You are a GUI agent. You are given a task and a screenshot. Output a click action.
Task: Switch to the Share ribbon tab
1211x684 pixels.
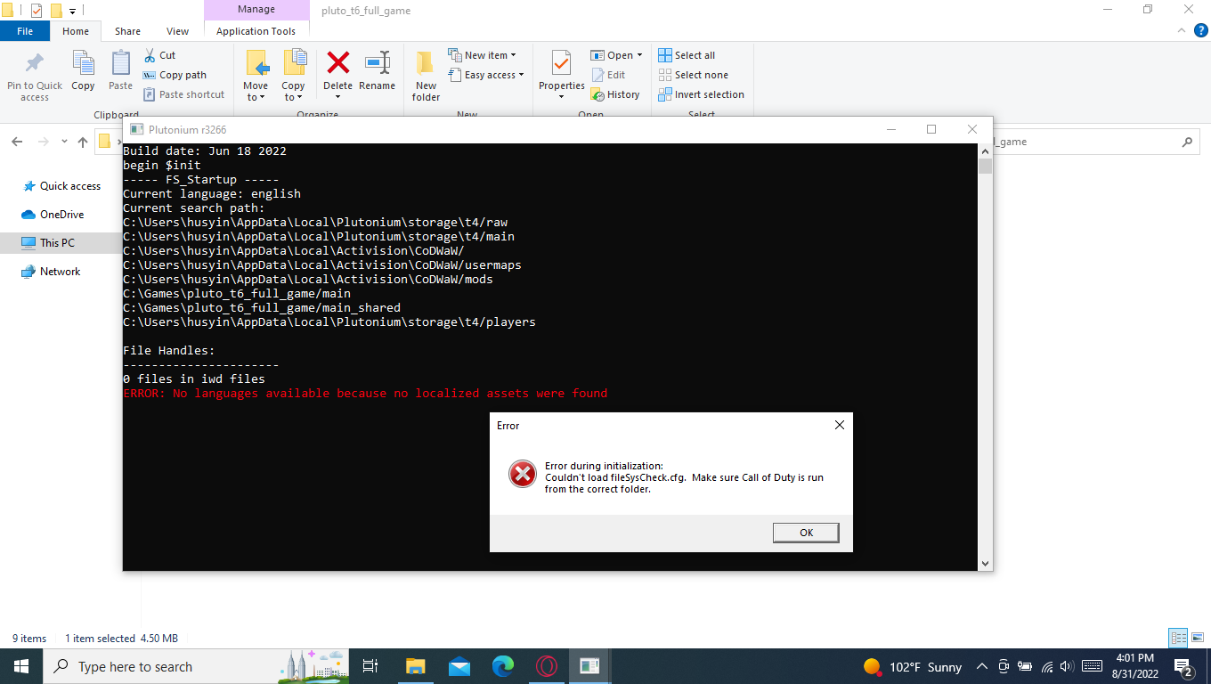point(127,31)
